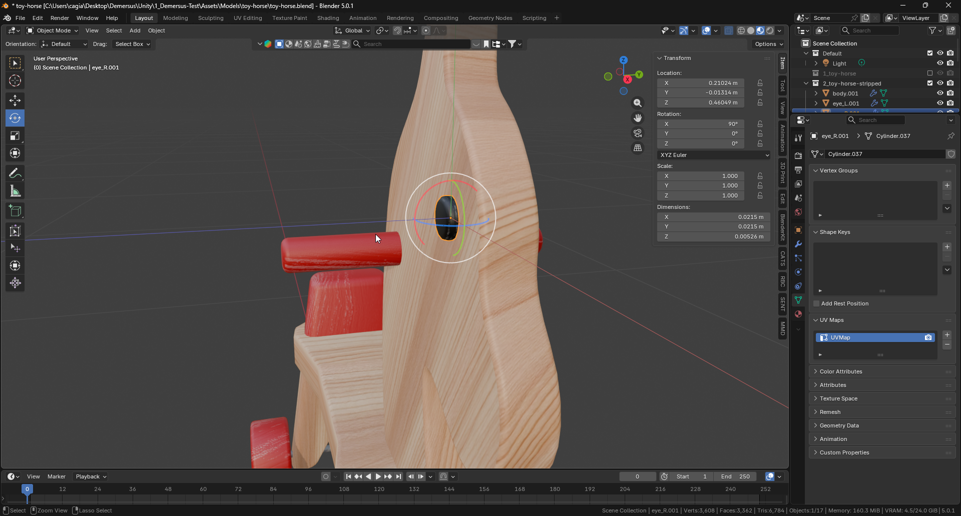Open Drag Select Box dropdown
The image size is (961, 516).
click(x=132, y=44)
